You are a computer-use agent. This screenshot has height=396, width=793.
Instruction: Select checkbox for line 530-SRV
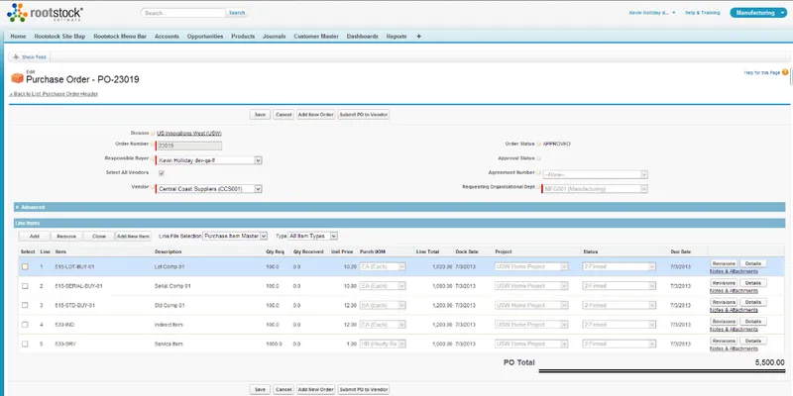25,344
